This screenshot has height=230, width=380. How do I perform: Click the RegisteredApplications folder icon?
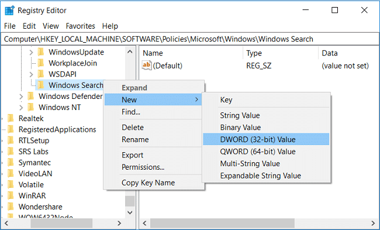11,129
